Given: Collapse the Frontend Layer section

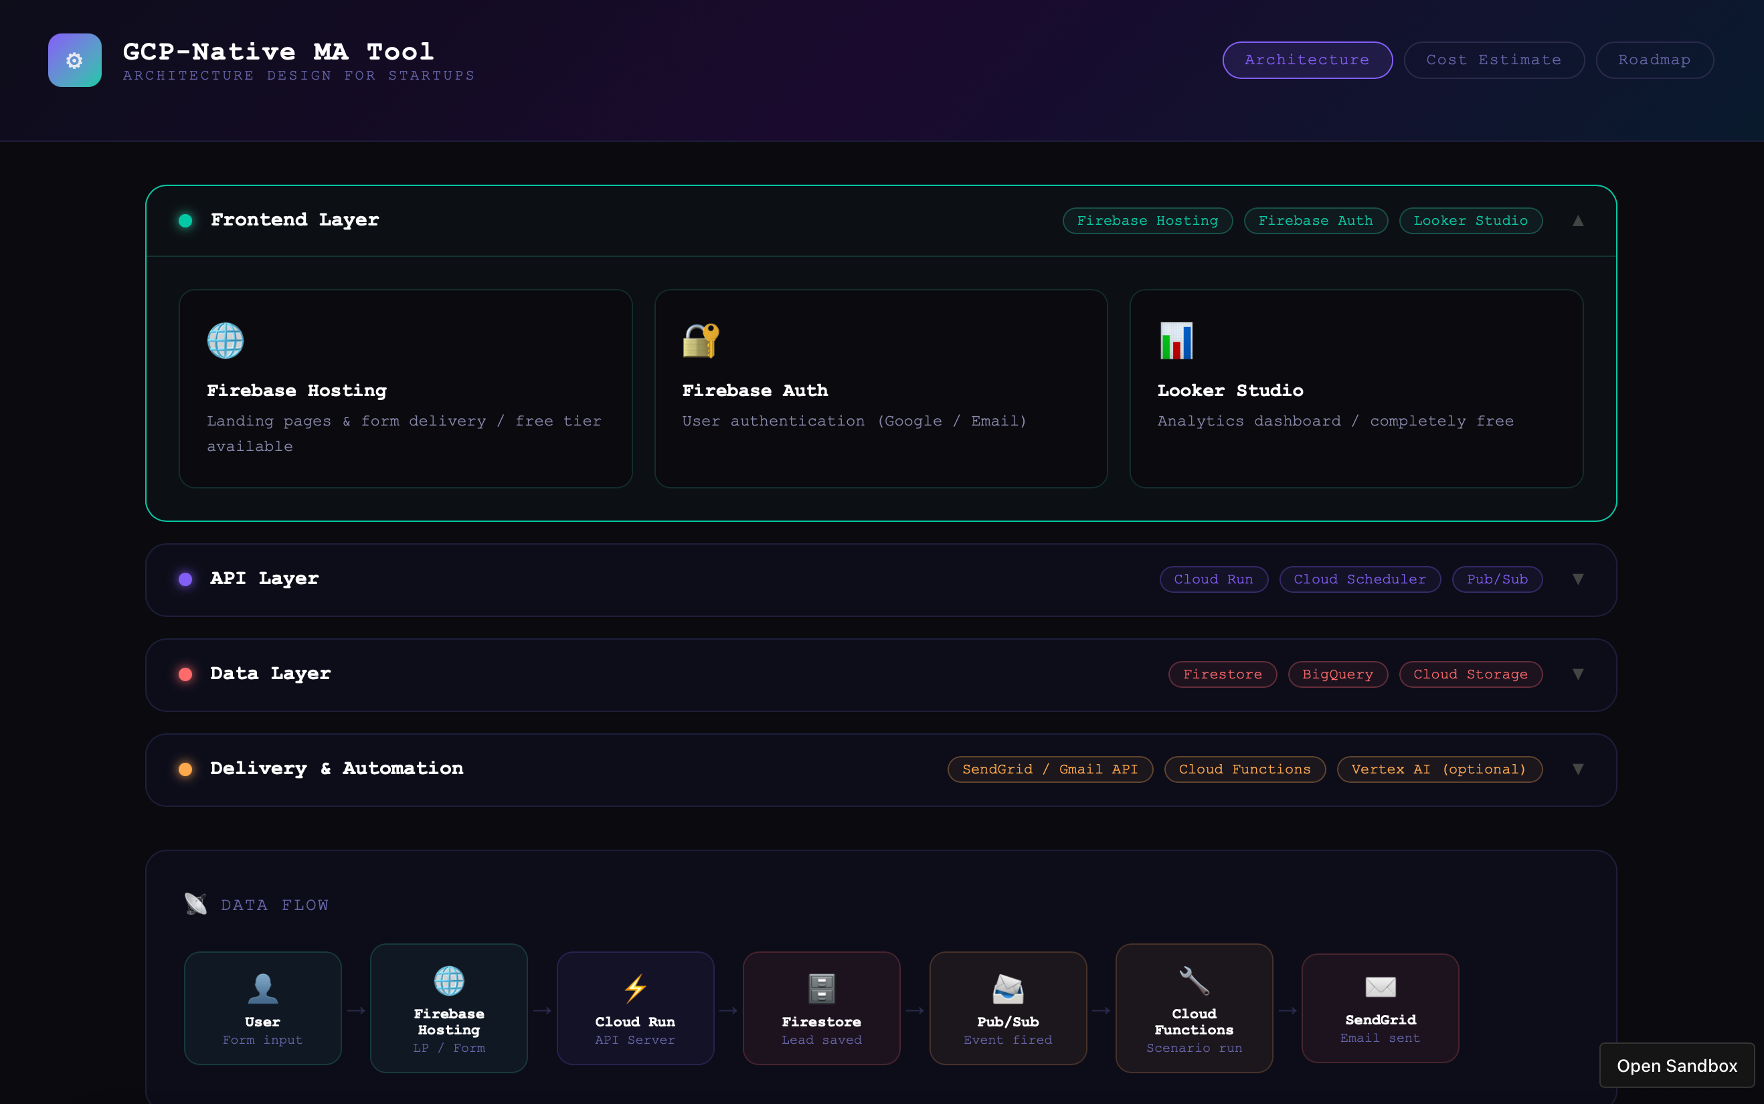Looking at the screenshot, I should click(1577, 221).
